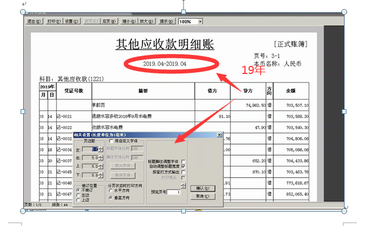Zoom out using the 缩小 button

129,21
